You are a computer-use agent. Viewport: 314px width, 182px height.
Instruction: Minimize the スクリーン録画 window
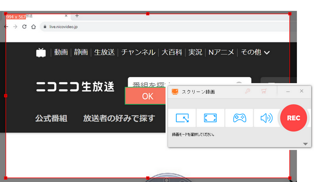pyautogui.click(x=288, y=91)
